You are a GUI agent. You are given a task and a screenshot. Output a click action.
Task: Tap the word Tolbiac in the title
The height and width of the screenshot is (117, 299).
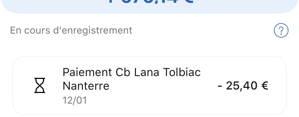(x=182, y=73)
